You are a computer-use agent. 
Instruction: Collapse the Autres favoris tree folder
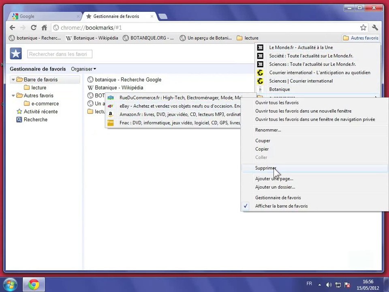[13, 96]
